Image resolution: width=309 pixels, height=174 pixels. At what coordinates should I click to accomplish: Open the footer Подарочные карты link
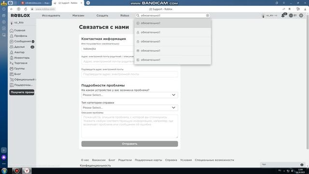point(148,160)
